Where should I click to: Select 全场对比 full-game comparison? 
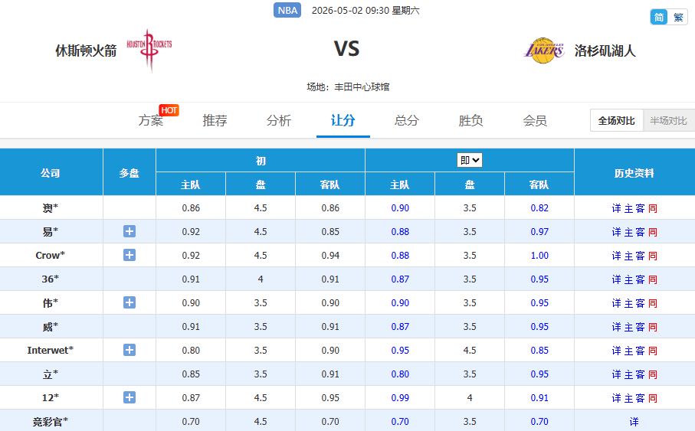617,120
